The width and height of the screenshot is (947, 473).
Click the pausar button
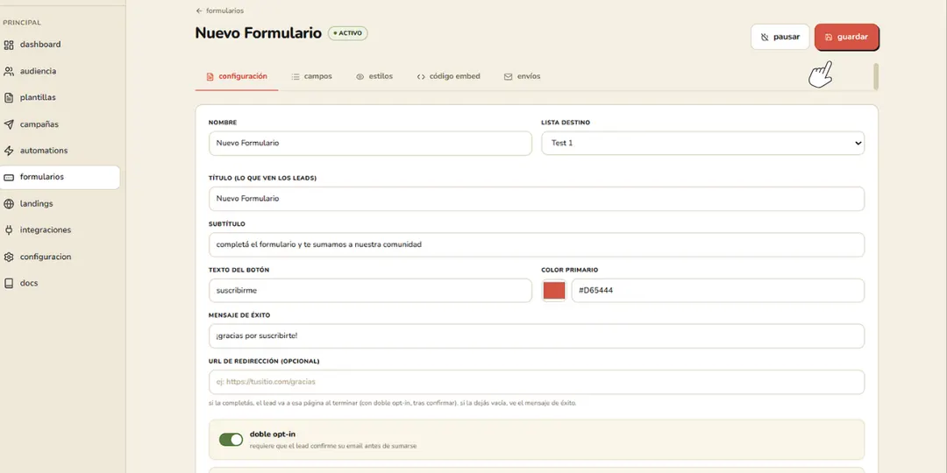pos(780,37)
